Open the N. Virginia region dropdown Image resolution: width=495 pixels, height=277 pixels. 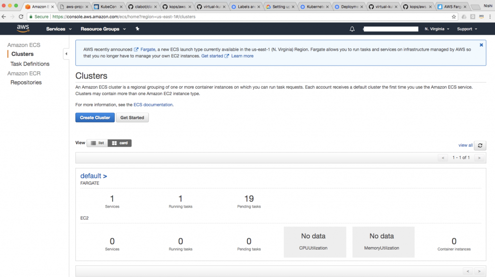(437, 29)
